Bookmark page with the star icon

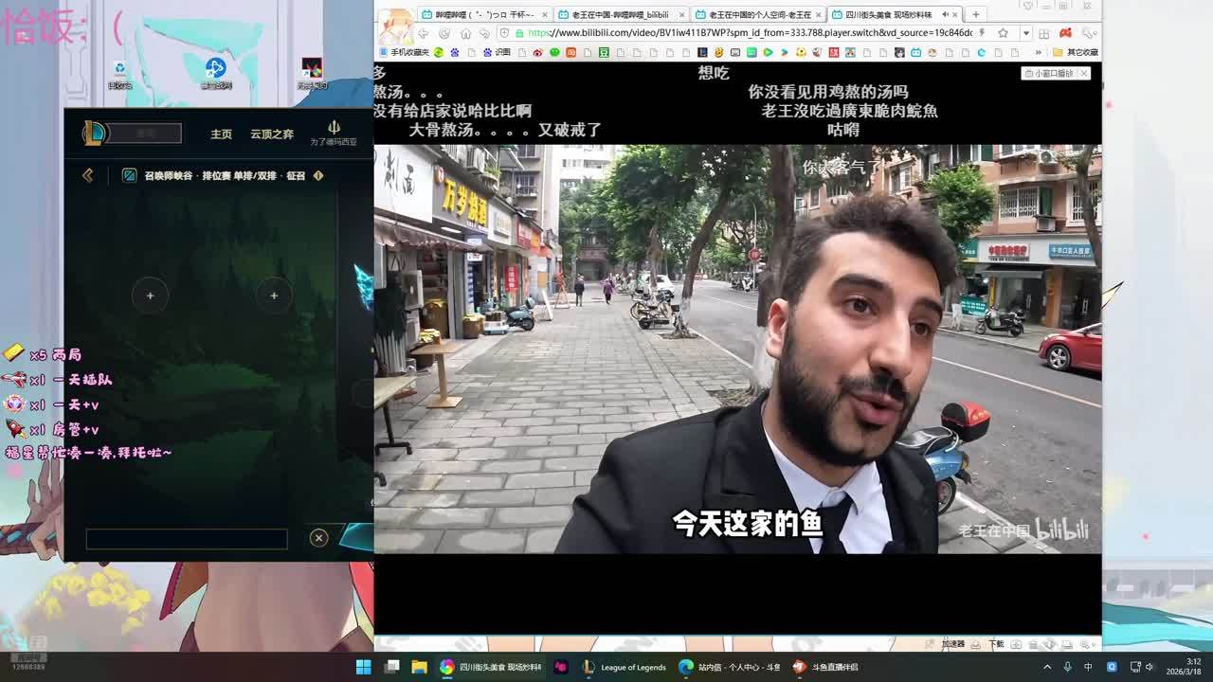(x=1003, y=33)
